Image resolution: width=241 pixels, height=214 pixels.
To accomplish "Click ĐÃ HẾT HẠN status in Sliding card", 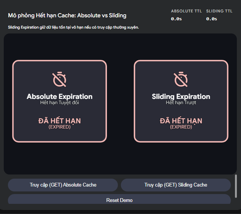I will (181, 121).
